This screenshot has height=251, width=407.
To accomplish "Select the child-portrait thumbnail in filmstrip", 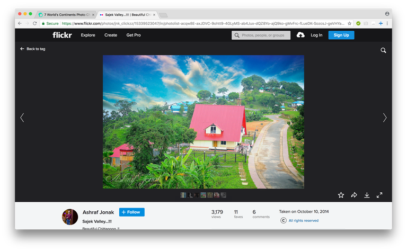I will [216, 195].
